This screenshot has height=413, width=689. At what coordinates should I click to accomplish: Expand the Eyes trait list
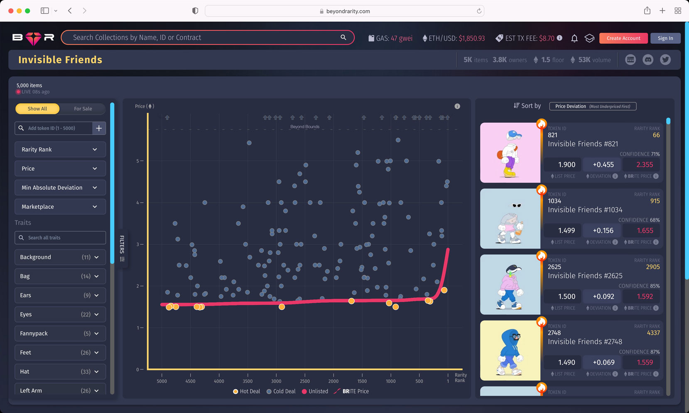tap(60, 314)
